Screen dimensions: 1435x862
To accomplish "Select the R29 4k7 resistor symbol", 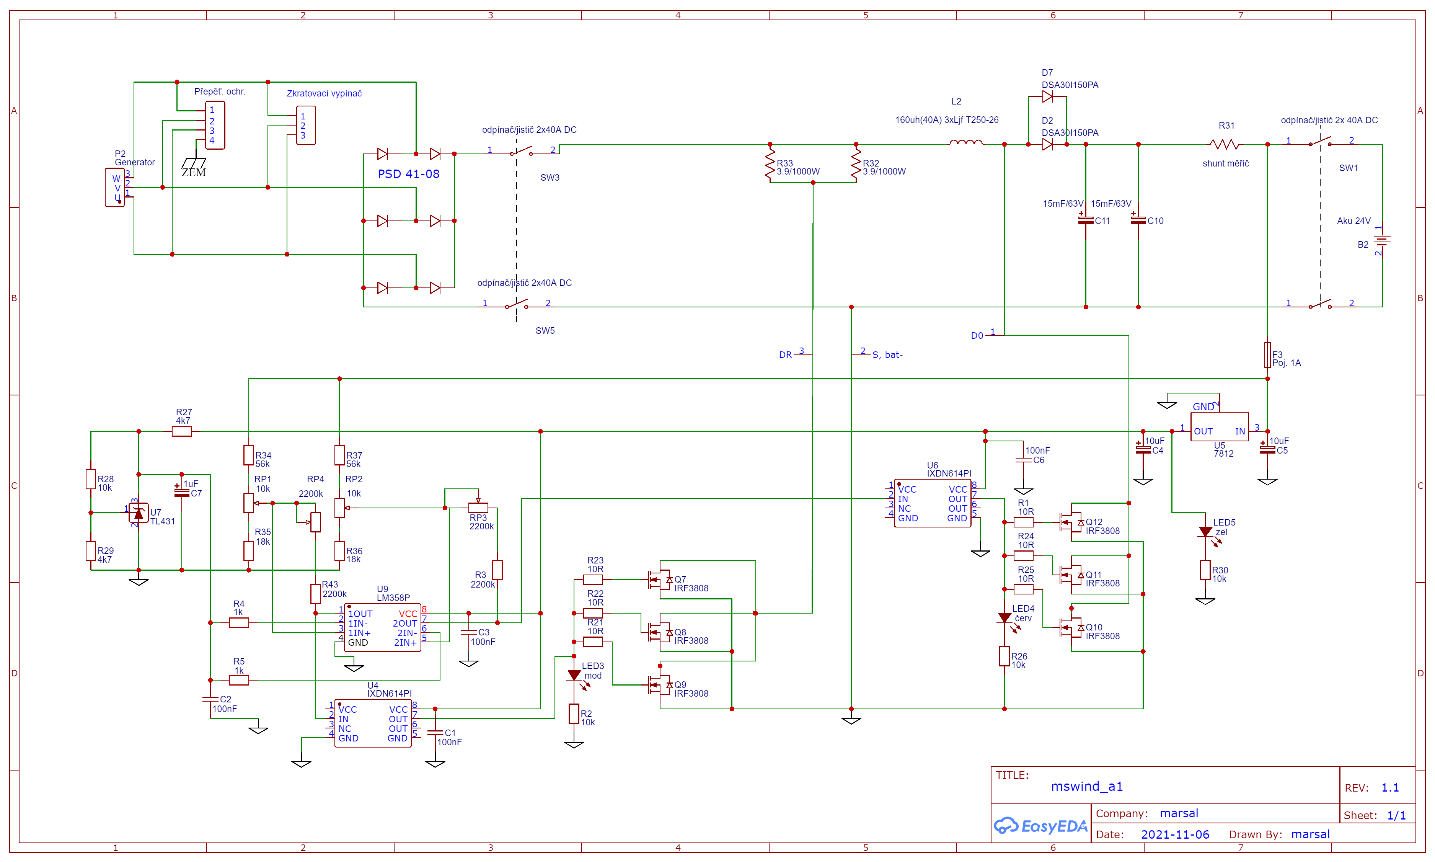I will (91, 551).
